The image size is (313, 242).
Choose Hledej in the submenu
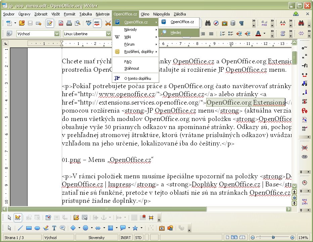click(x=179, y=33)
